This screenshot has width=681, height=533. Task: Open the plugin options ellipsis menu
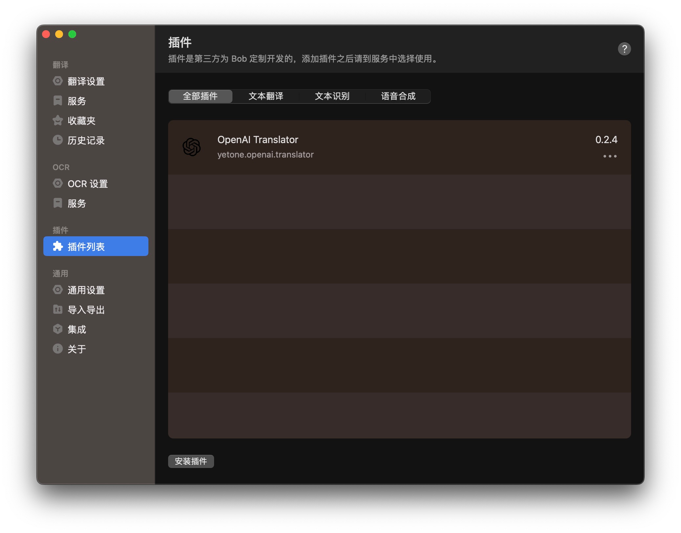pos(610,156)
